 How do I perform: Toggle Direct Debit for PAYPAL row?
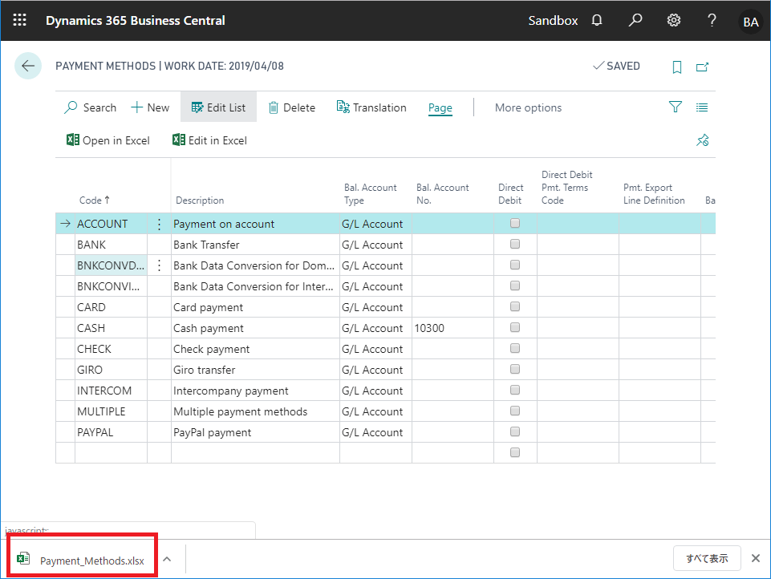click(x=515, y=431)
